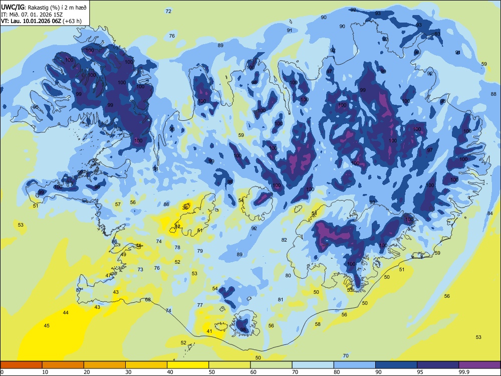
Task: Click the '40' legend scale label
Action: pyautogui.click(x=170, y=372)
